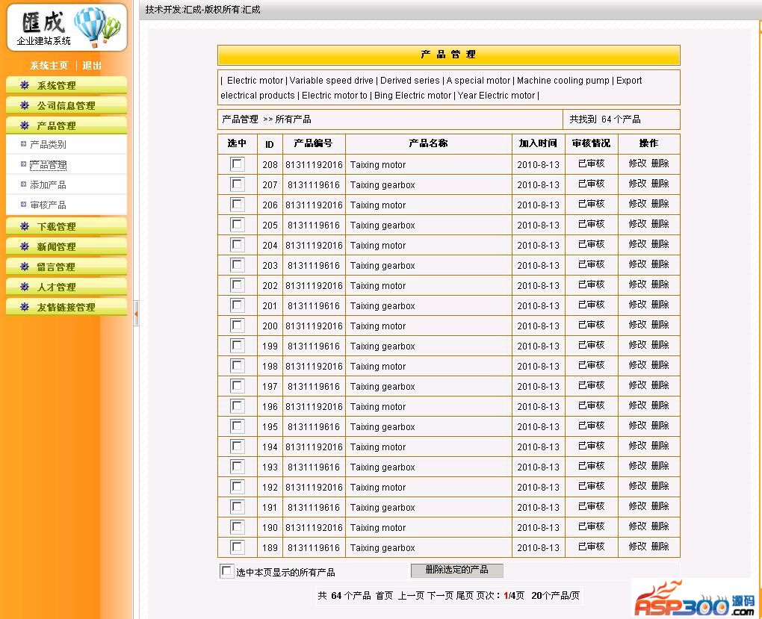Tick the checkbox for product ID 193

coord(237,467)
